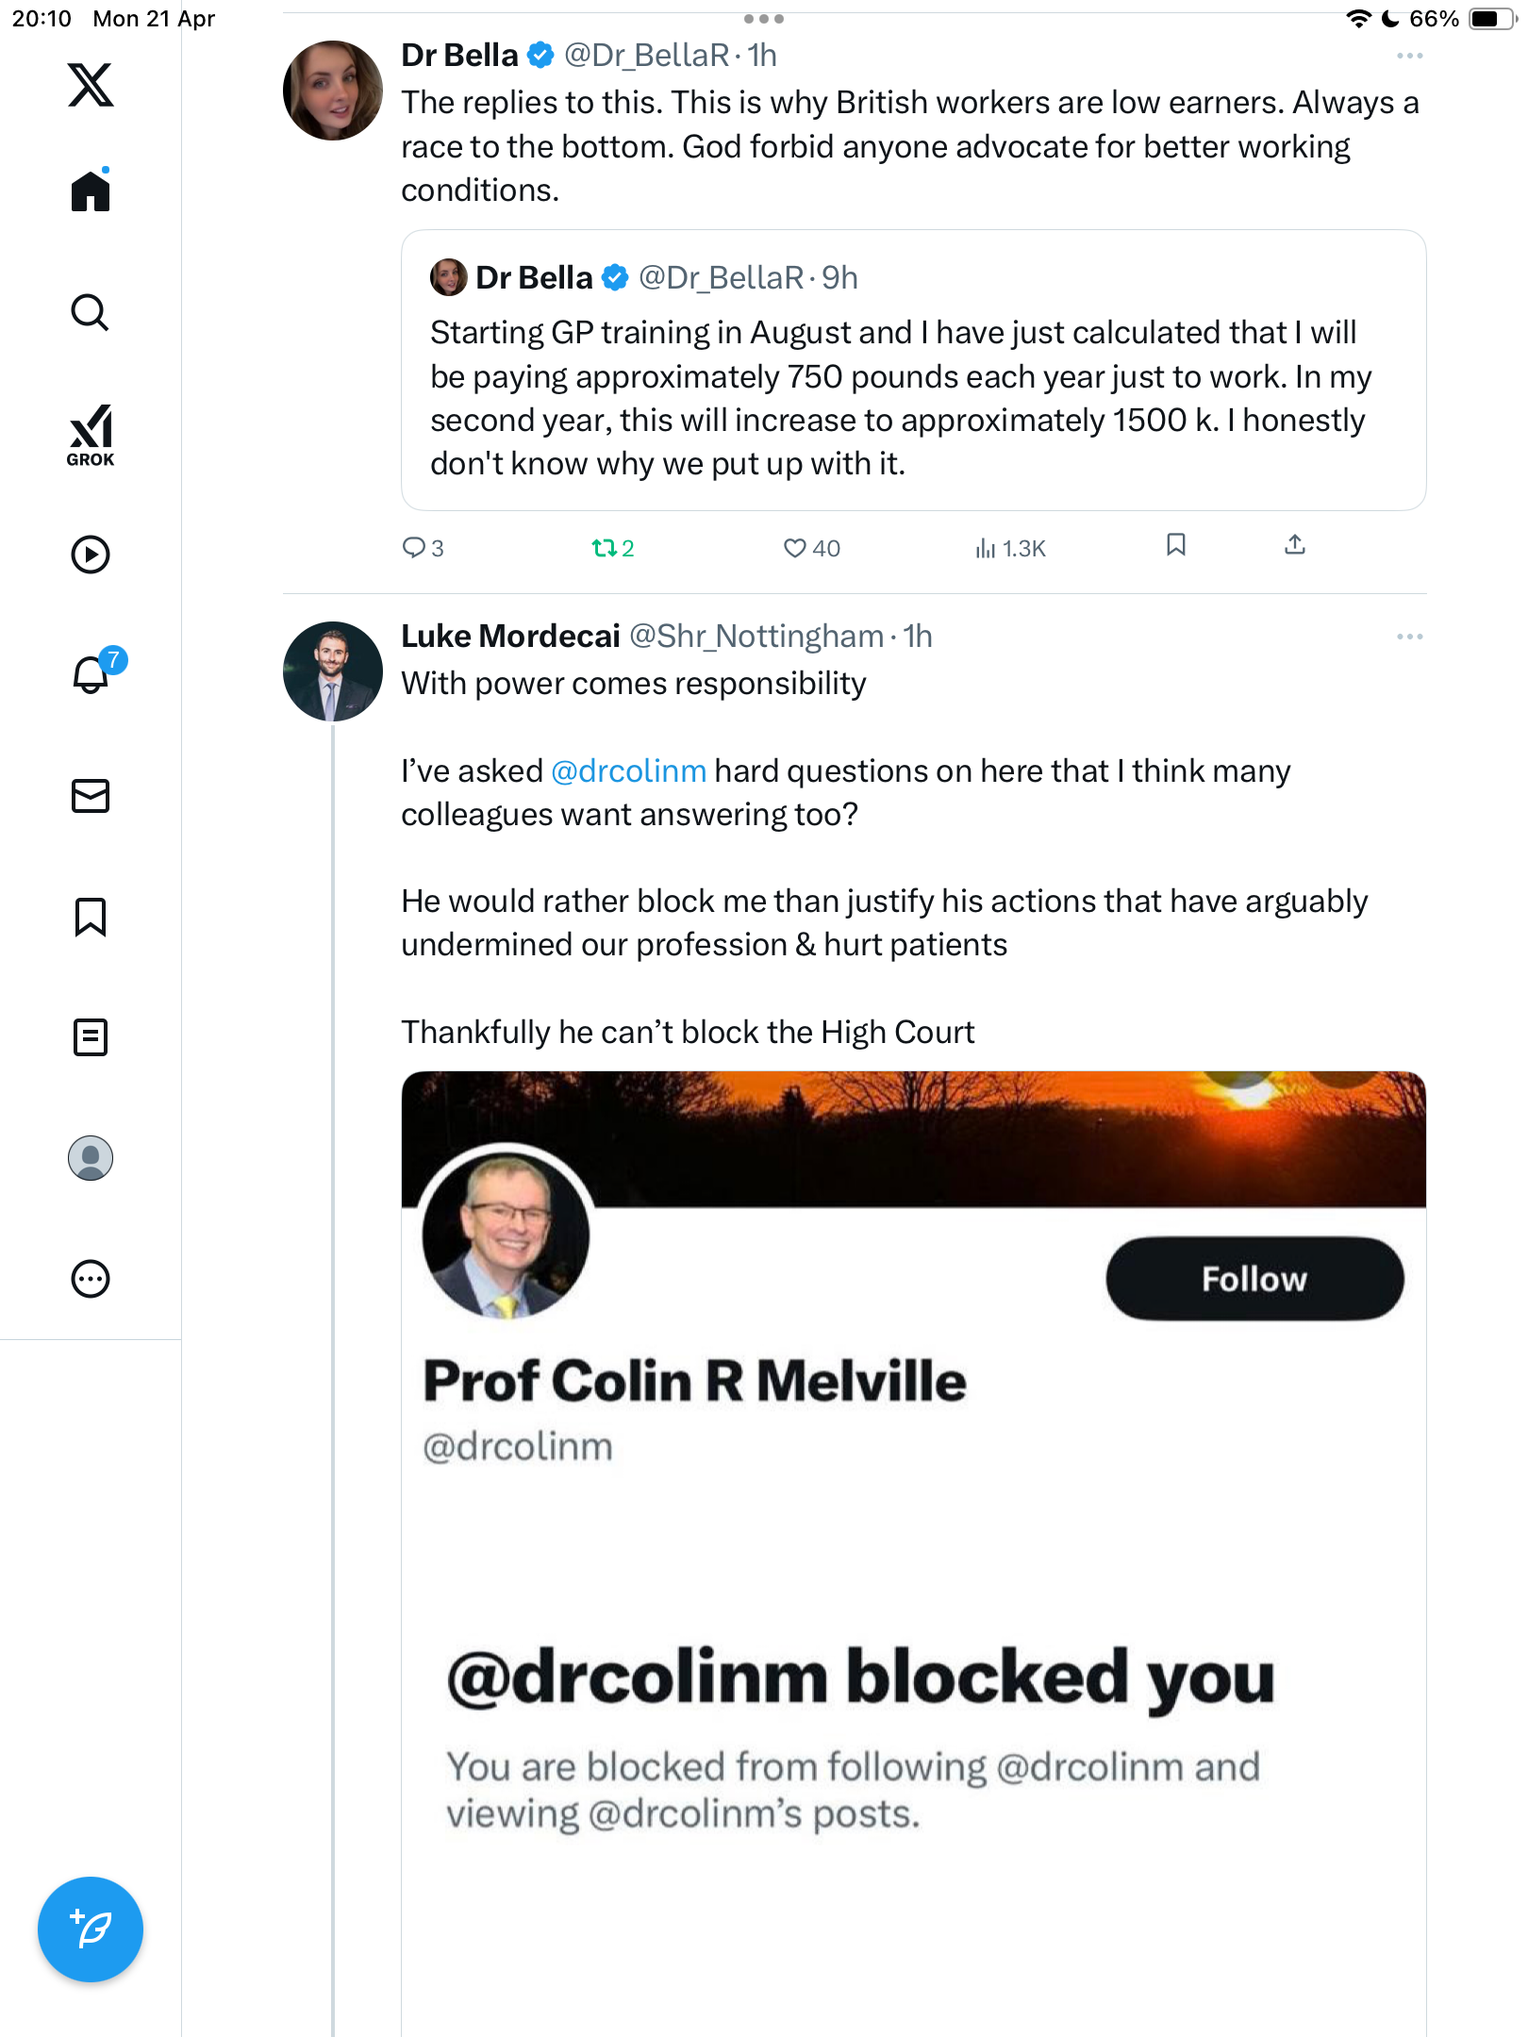Expand more options on Dr Bella's post

[x=1409, y=57]
